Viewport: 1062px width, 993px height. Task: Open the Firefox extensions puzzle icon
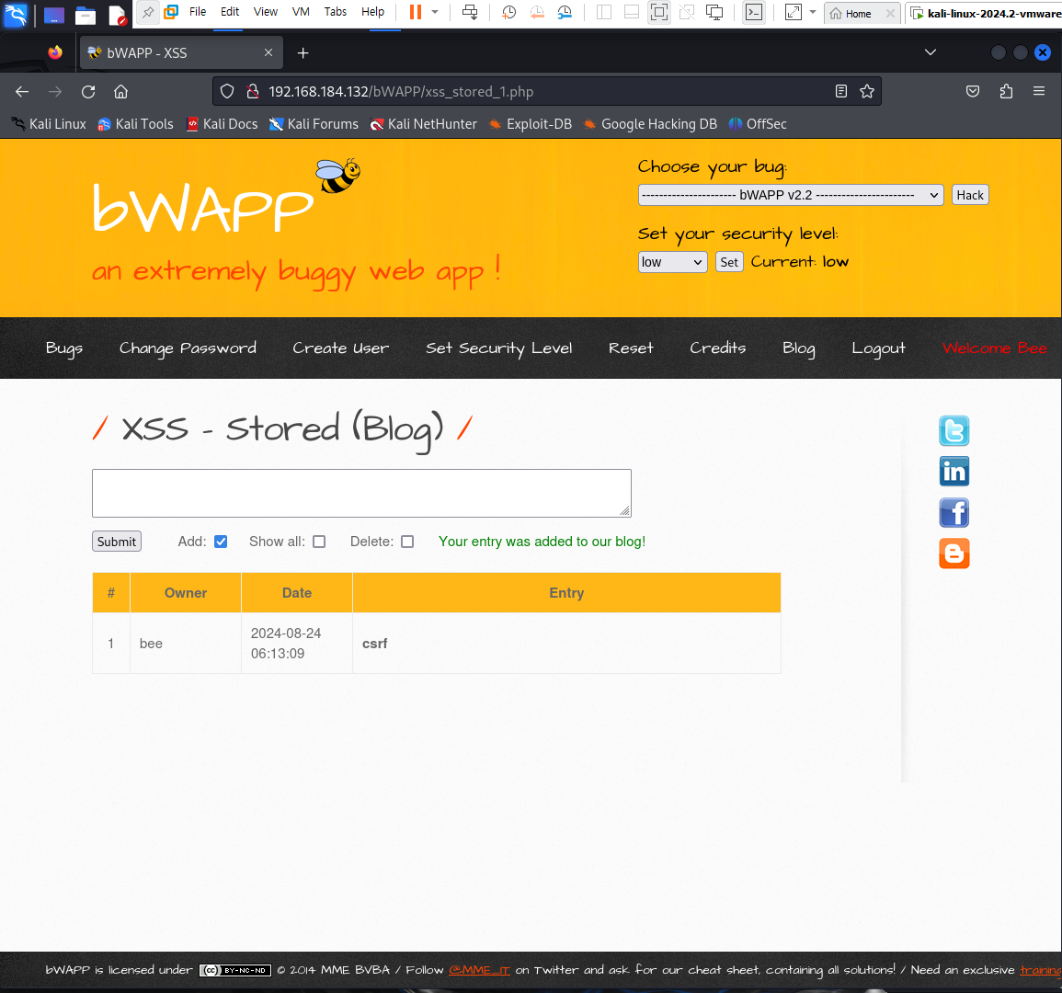pos(1006,91)
